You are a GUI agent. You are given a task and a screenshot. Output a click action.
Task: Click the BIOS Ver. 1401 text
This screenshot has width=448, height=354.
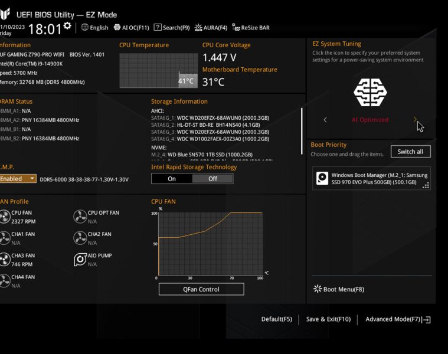(87, 54)
